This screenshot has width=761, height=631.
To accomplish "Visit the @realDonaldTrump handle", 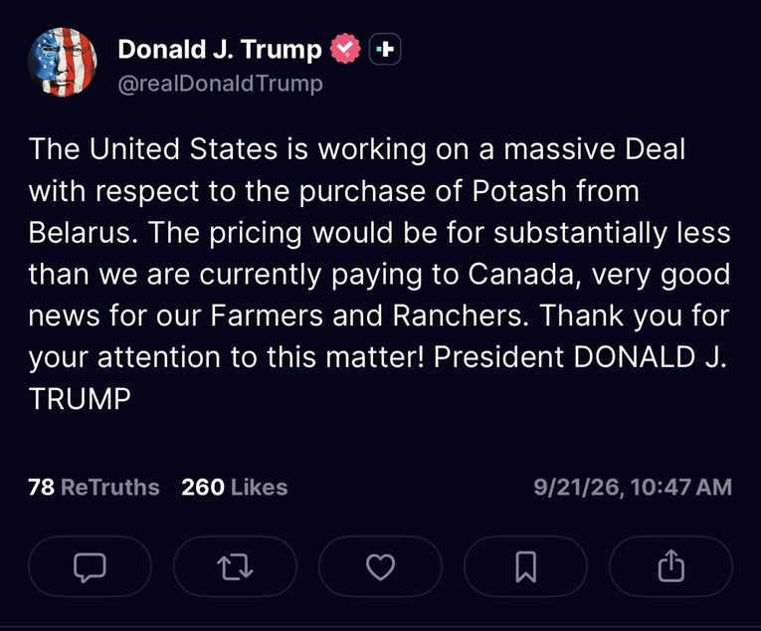I will (220, 84).
